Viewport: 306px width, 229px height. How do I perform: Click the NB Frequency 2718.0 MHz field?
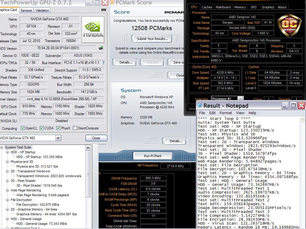(x=175, y=166)
